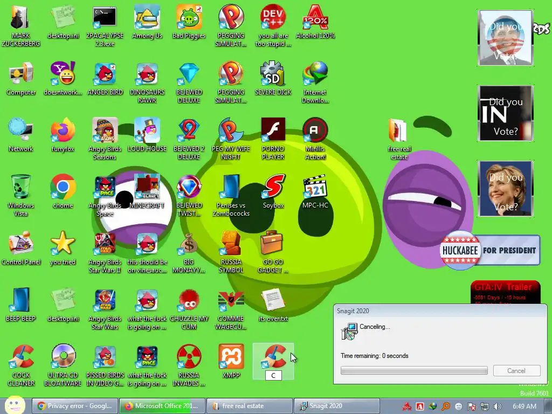Switch to Microsoft Office 201... taskbar button
Screen dimensions: 552x414
pos(162,406)
